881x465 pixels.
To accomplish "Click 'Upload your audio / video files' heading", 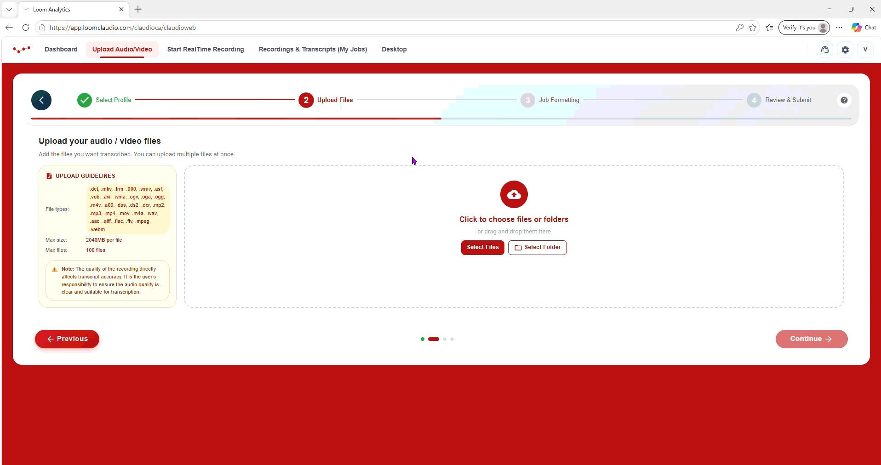I will [100, 141].
